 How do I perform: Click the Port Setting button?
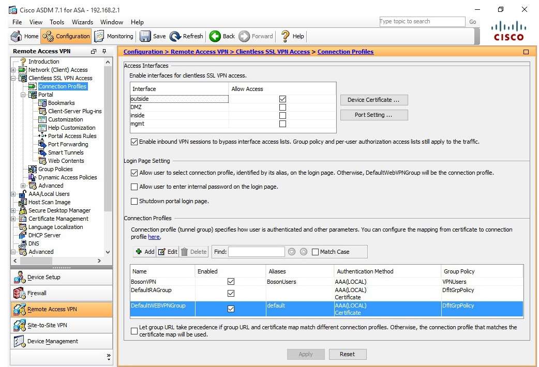(374, 115)
